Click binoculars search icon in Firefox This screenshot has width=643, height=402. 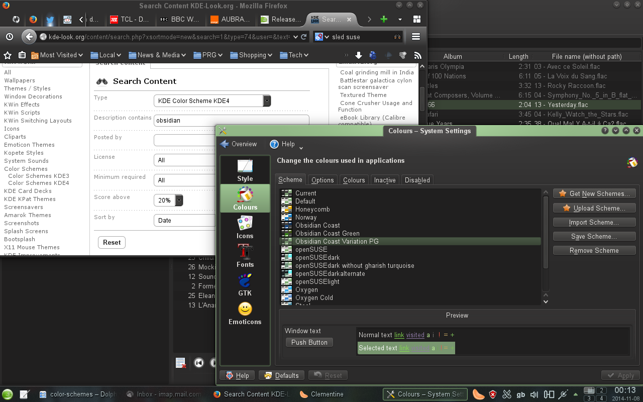[397, 37]
